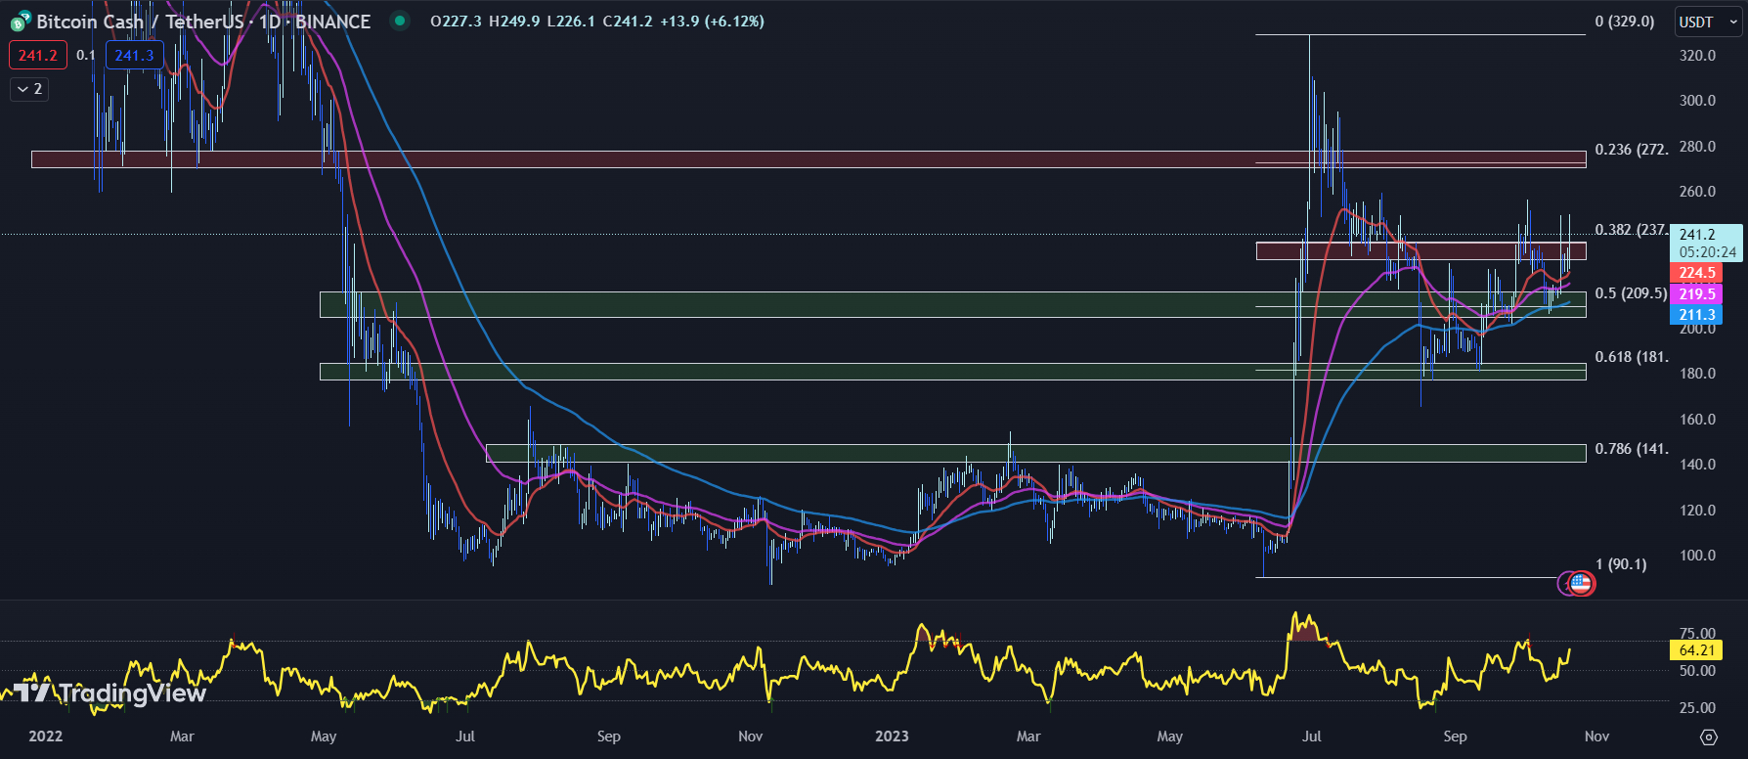Click the yellow 64.21 RSI value label
The image size is (1748, 759).
click(1697, 650)
